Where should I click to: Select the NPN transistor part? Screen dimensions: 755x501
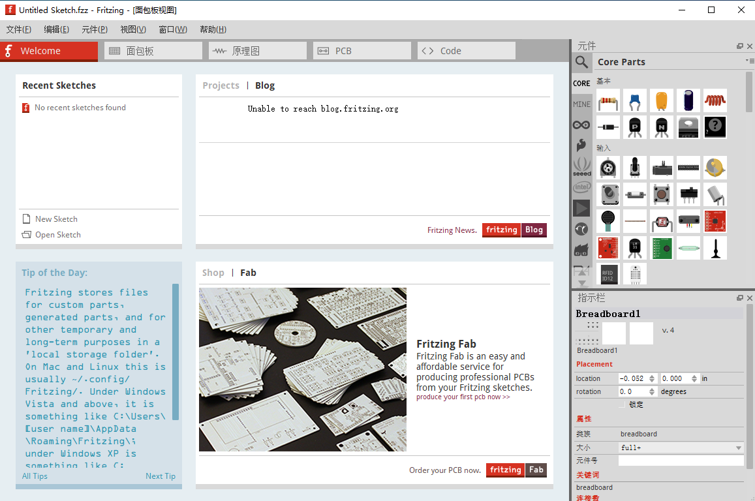[662, 128]
